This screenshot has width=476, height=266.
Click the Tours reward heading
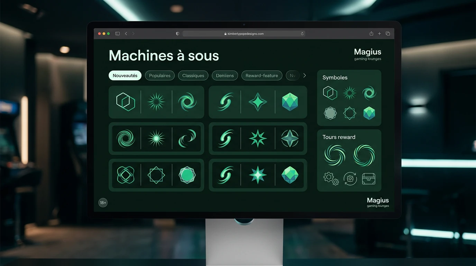click(x=339, y=137)
